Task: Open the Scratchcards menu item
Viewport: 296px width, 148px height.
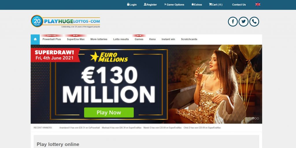Action: click(x=189, y=39)
